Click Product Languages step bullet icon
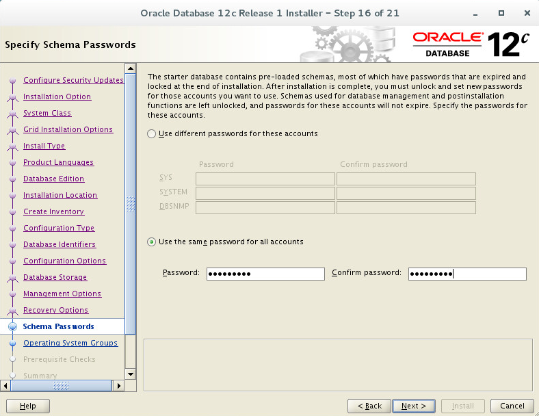This screenshot has width=539, height=416. (x=13, y=163)
